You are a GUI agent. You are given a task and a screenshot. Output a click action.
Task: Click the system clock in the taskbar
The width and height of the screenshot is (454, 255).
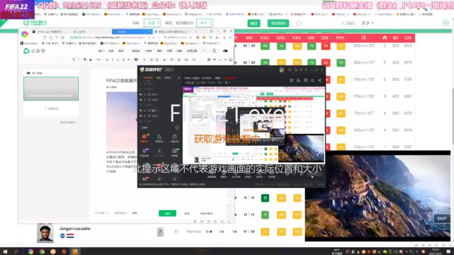[435, 252]
